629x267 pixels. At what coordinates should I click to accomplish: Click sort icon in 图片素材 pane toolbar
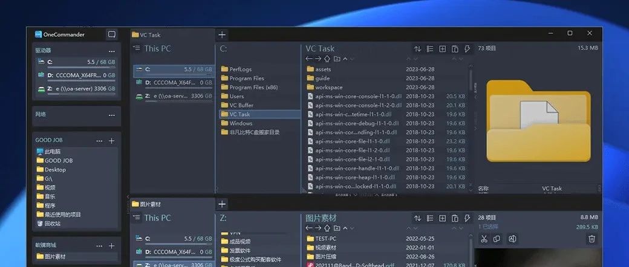[417, 219]
